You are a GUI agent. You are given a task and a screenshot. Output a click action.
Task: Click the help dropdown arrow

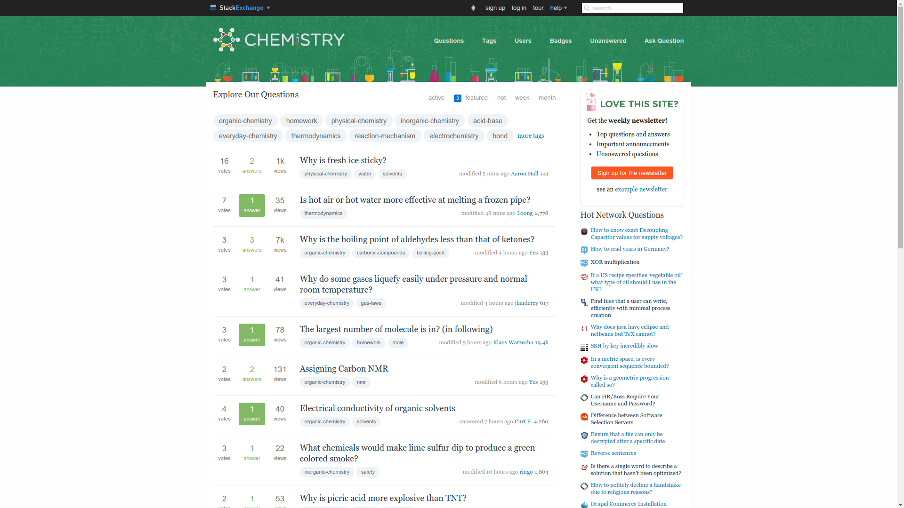(x=565, y=8)
